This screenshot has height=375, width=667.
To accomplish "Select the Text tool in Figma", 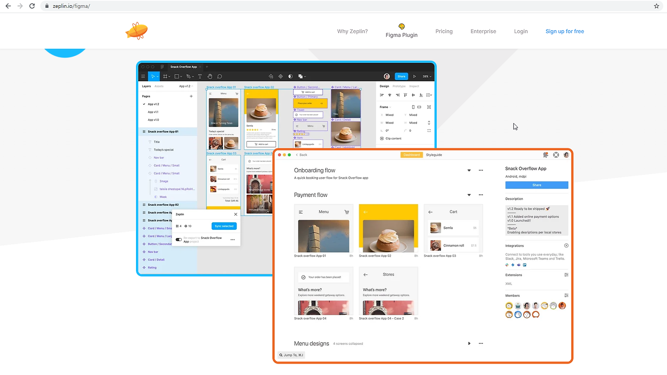I will (x=200, y=77).
